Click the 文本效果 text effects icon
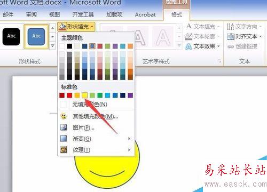 tap(189, 46)
